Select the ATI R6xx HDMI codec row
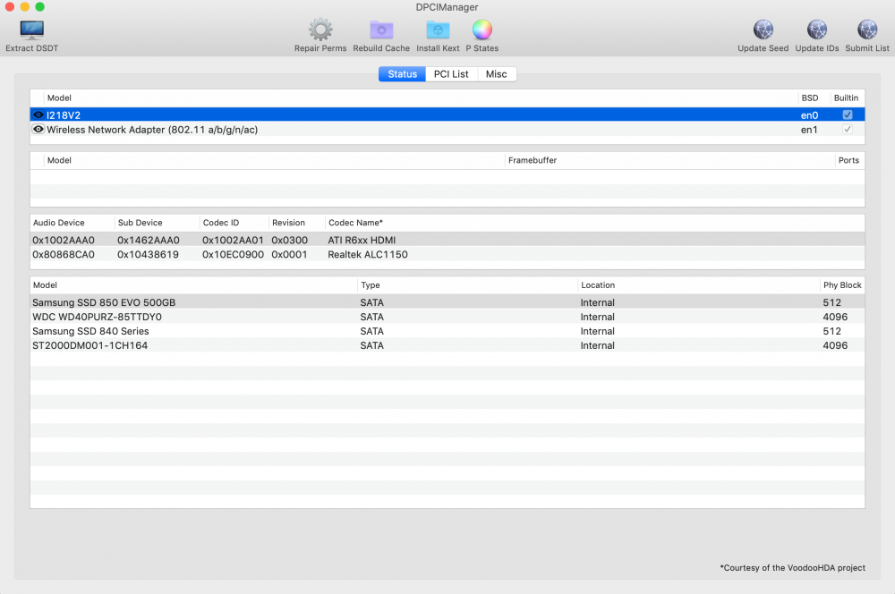895x594 pixels. point(447,240)
